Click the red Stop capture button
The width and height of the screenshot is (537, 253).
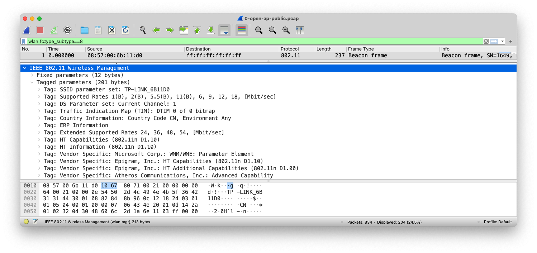(x=40, y=30)
